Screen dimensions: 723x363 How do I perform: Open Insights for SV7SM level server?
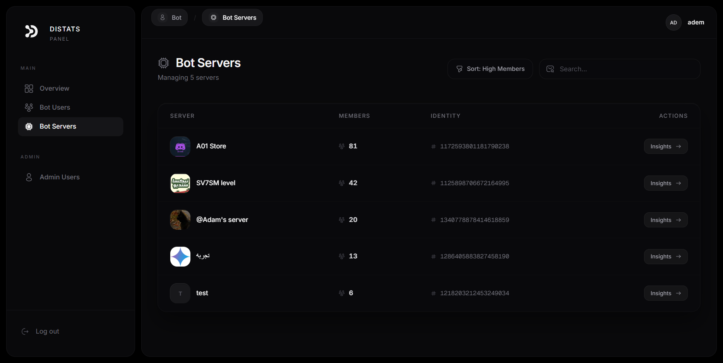click(x=665, y=183)
